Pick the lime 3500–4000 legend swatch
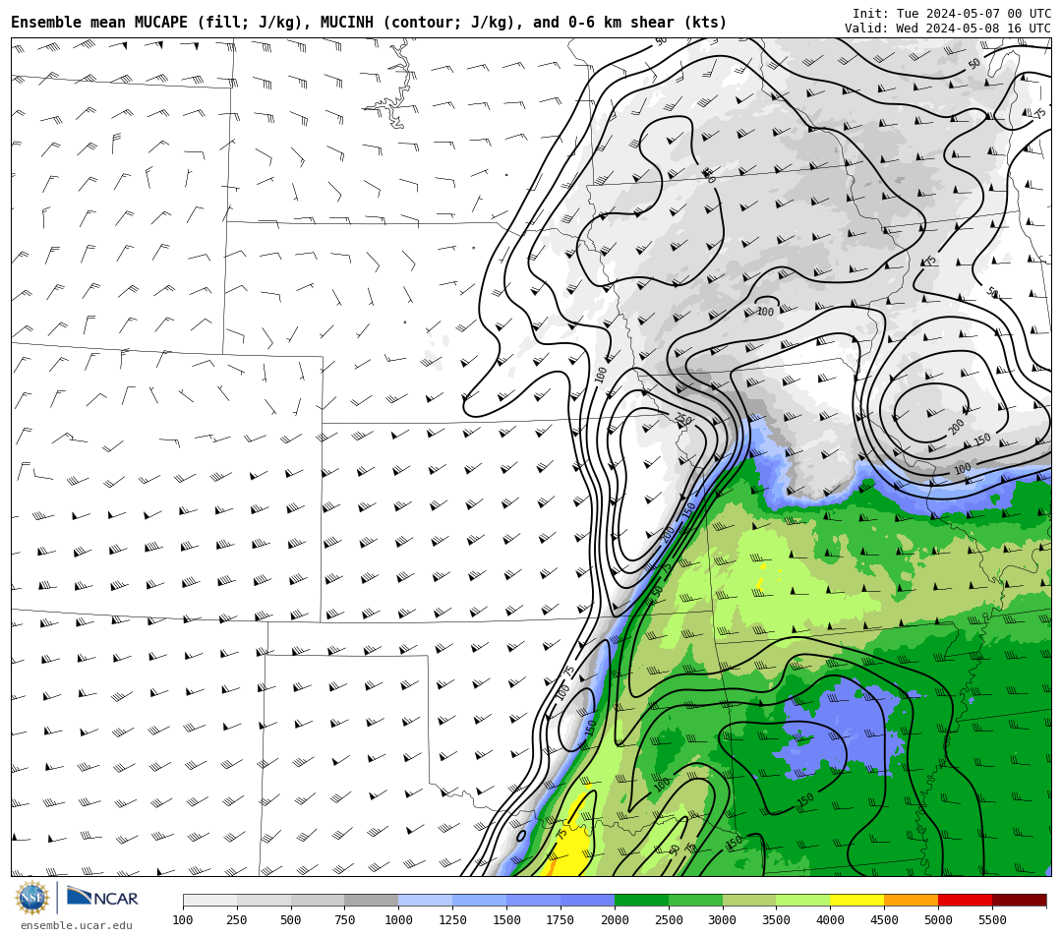Screen dimensions: 1062x938 point(803,900)
